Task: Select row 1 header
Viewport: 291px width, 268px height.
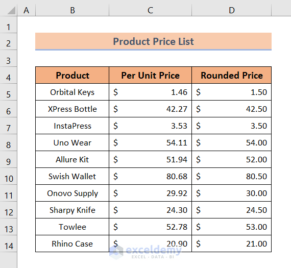Action: pos(8,25)
